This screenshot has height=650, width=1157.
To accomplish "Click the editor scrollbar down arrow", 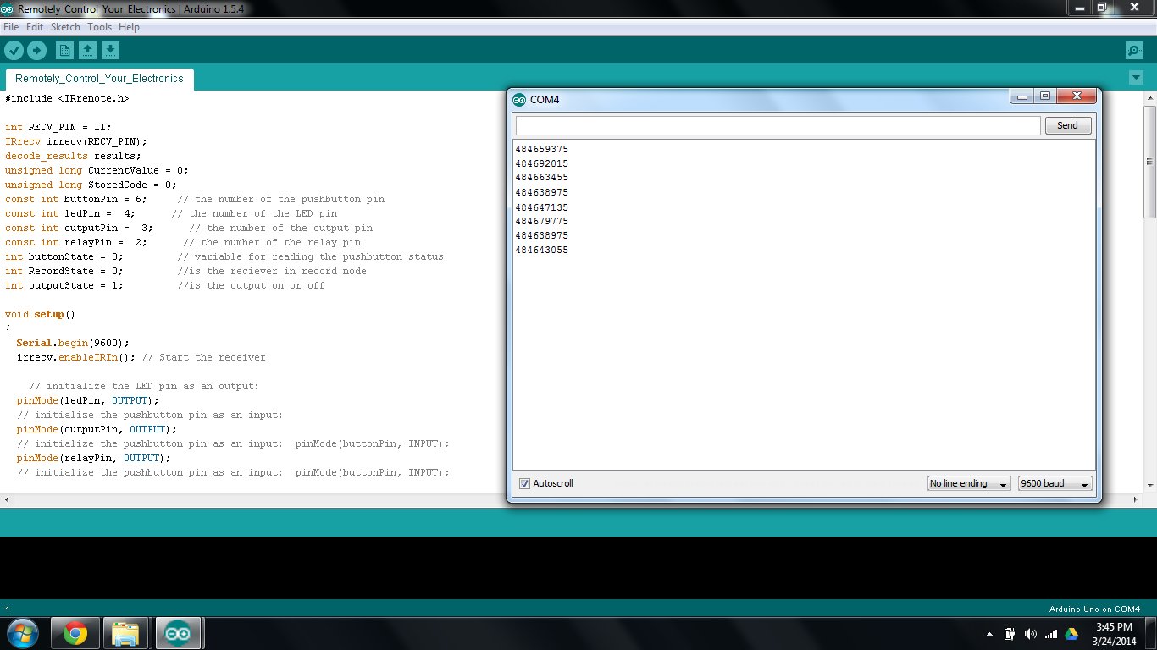I will [1149, 485].
